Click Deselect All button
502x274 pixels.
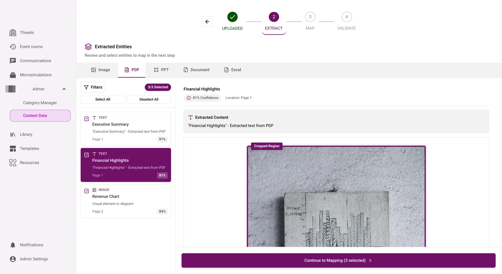pos(149,99)
